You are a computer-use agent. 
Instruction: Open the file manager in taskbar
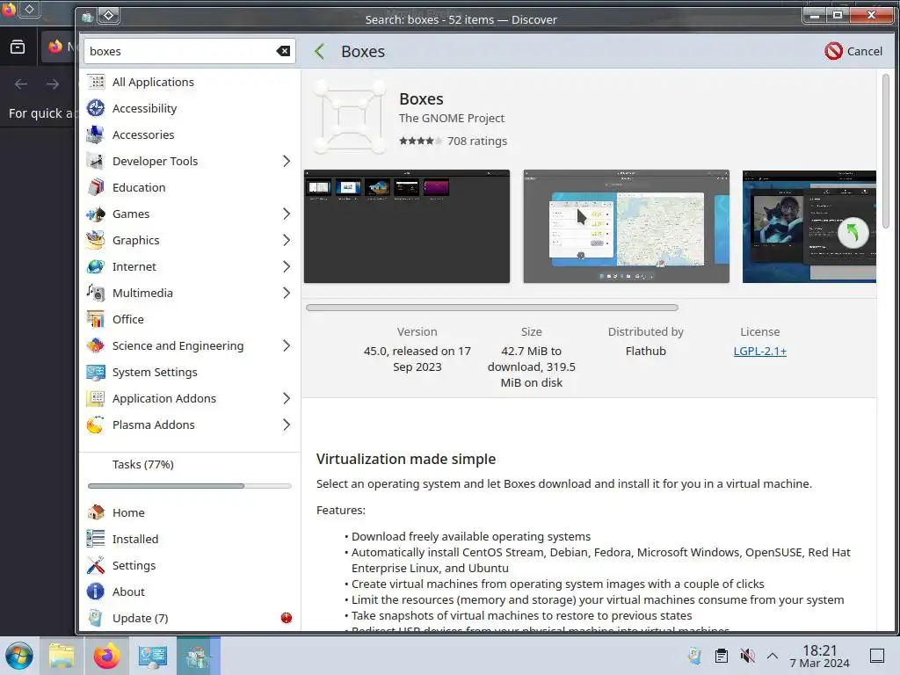tap(62, 656)
